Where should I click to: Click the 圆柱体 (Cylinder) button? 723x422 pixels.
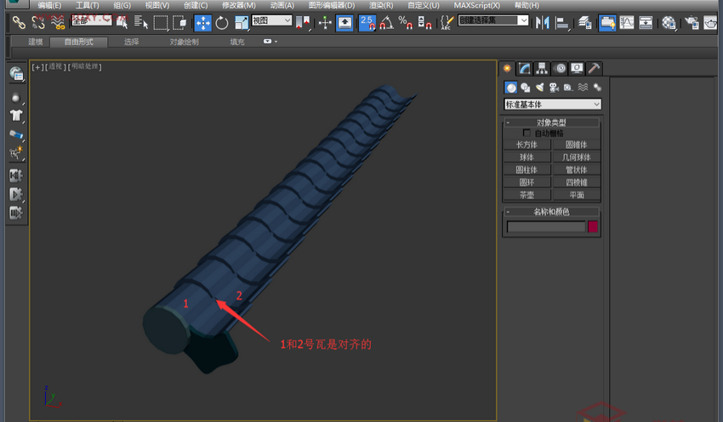coord(527,169)
